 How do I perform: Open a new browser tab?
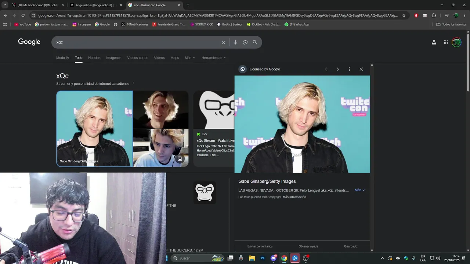188,5
